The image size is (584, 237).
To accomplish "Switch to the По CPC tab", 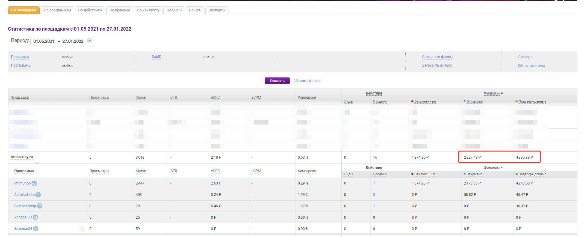I will (x=195, y=10).
